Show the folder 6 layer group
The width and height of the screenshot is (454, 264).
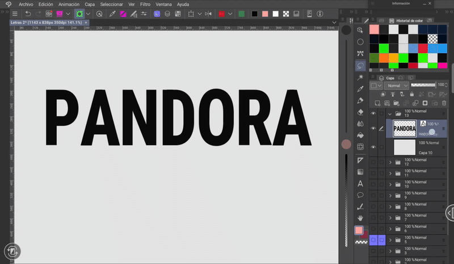coord(373,229)
